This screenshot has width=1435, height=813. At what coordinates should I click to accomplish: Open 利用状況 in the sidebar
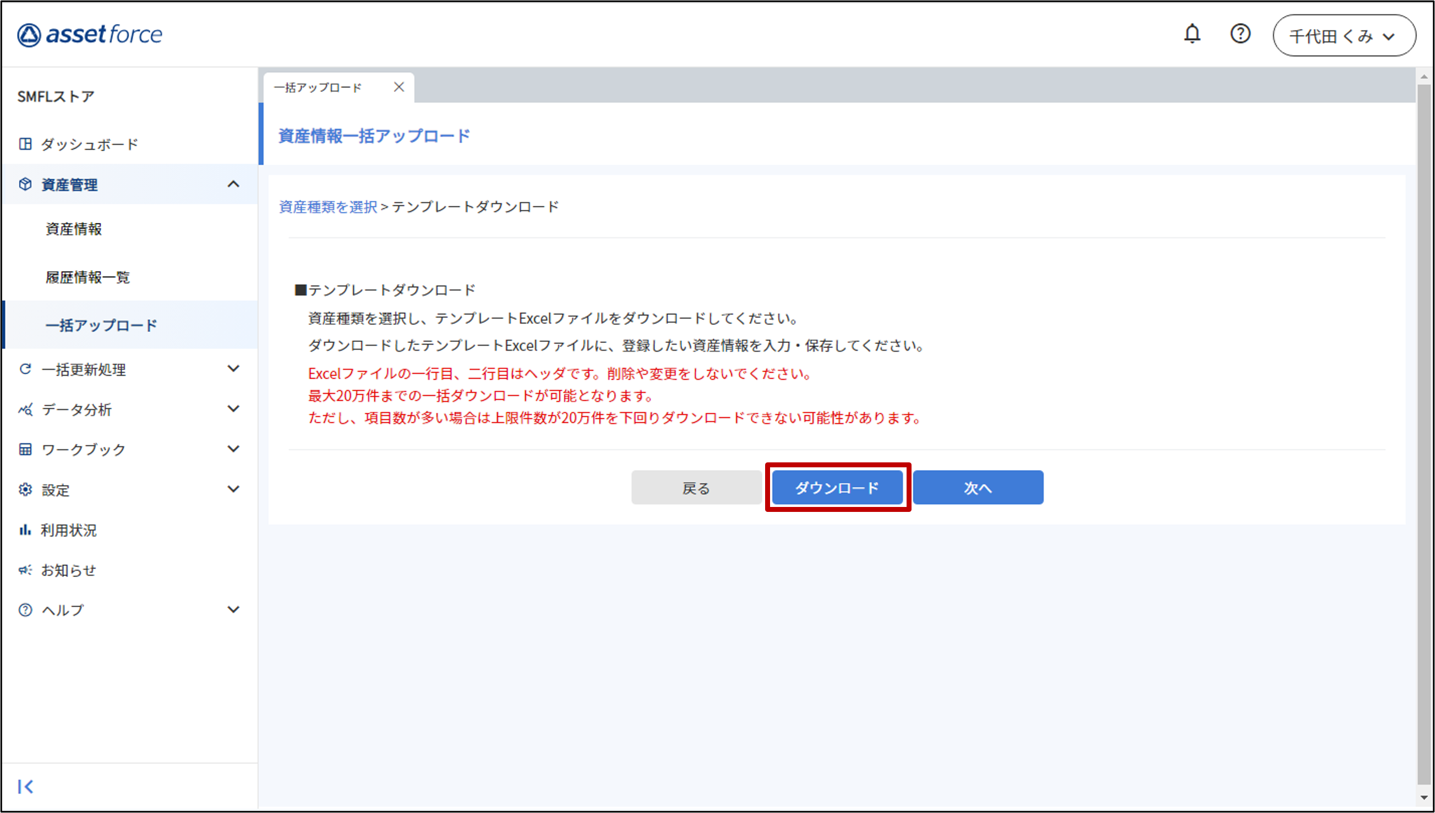tap(68, 530)
